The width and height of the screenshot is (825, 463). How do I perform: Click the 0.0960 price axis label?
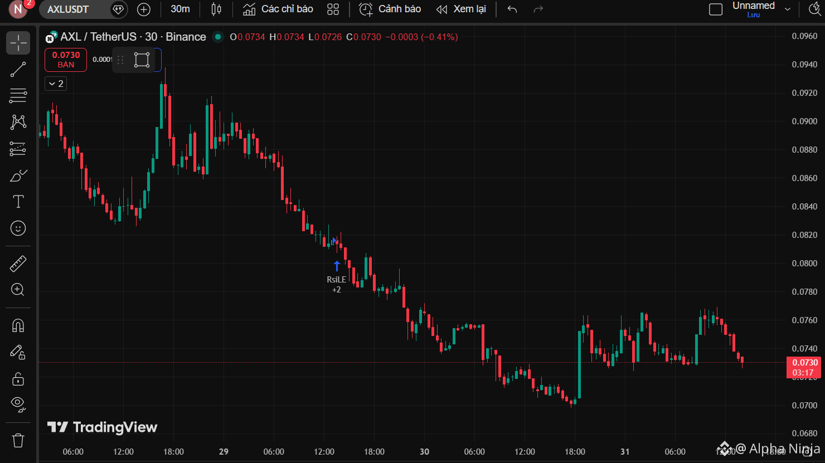pos(804,36)
